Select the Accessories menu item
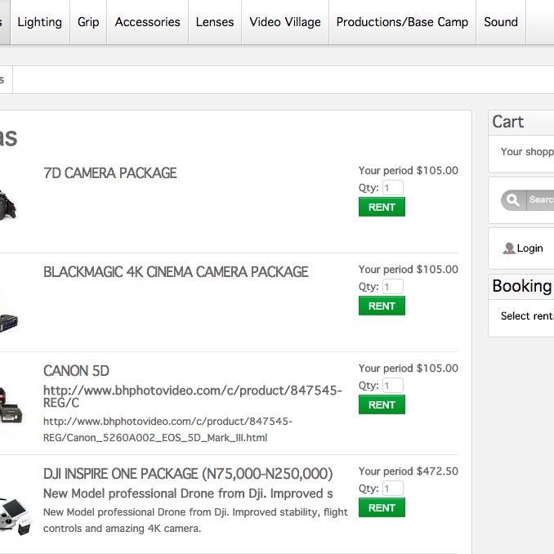This screenshot has width=554, height=554. 147,22
